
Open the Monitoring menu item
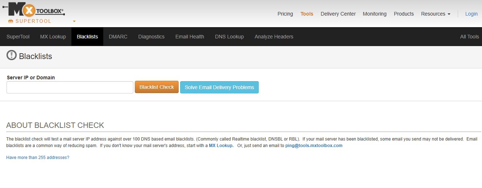coord(375,14)
